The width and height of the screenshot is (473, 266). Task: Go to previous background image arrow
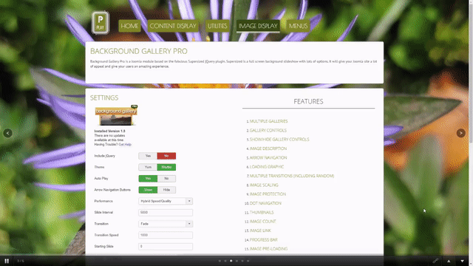pyautogui.click(x=8, y=133)
